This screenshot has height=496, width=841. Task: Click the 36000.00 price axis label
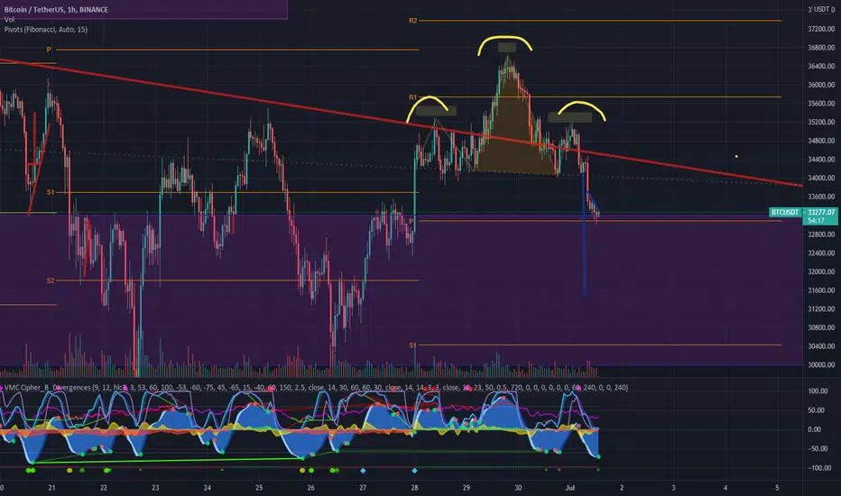[x=821, y=85]
